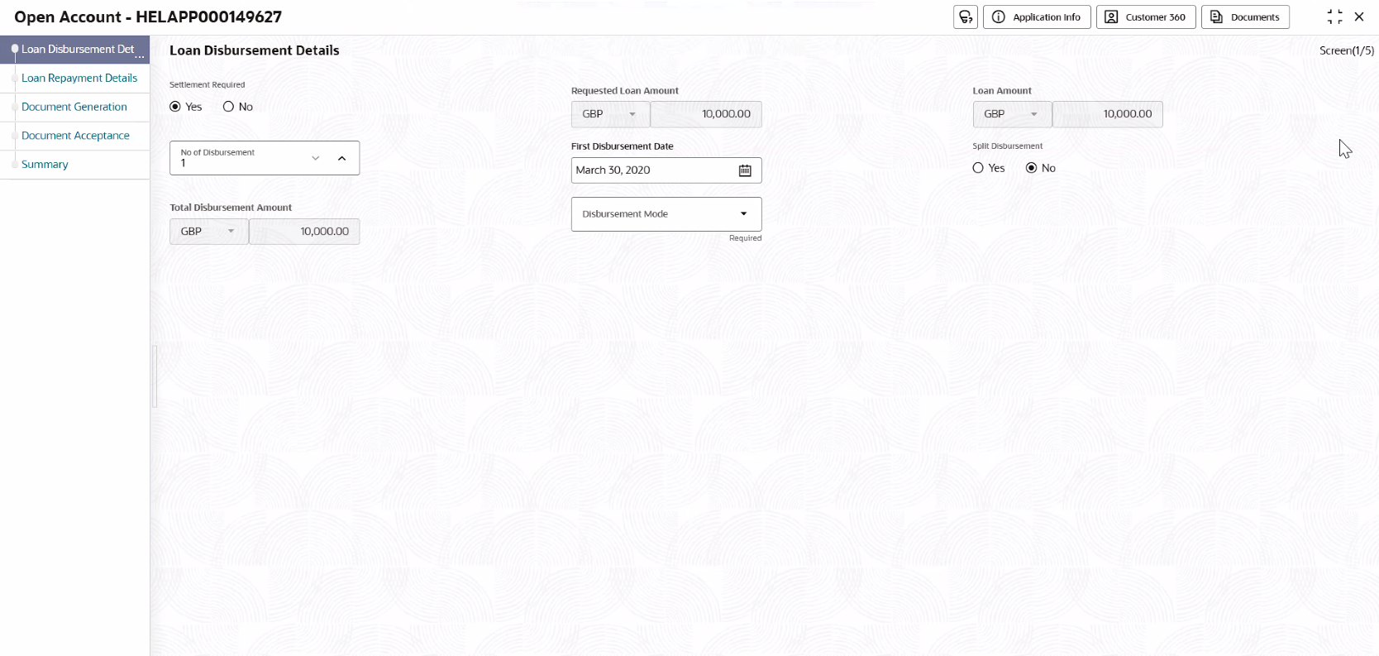
Task: Click the Total Disbursement Amount value field
Action: pos(304,232)
